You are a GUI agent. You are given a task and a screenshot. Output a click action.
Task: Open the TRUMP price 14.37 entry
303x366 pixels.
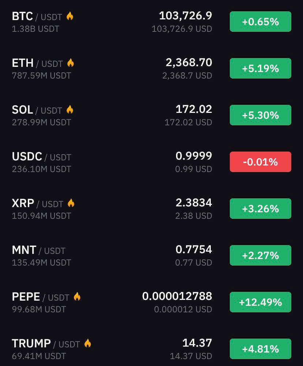tap(197, 343)
